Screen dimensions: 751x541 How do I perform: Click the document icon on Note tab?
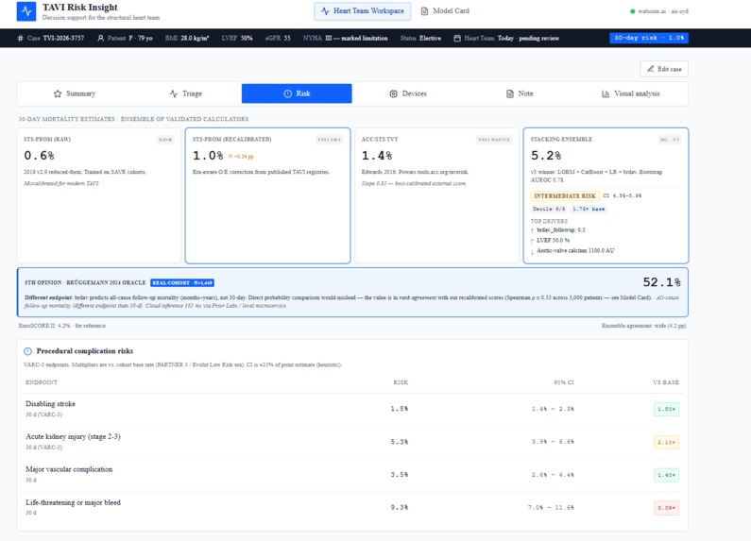pyautogui.click(x=510, y=93)
